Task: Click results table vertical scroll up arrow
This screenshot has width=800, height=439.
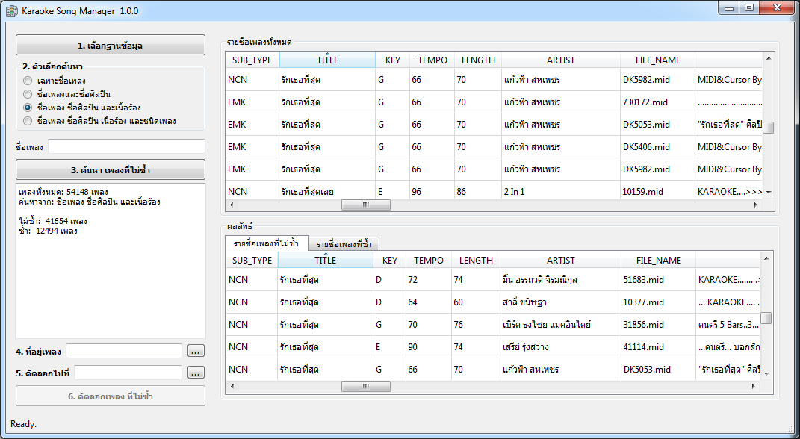Action: click(766, 258)
